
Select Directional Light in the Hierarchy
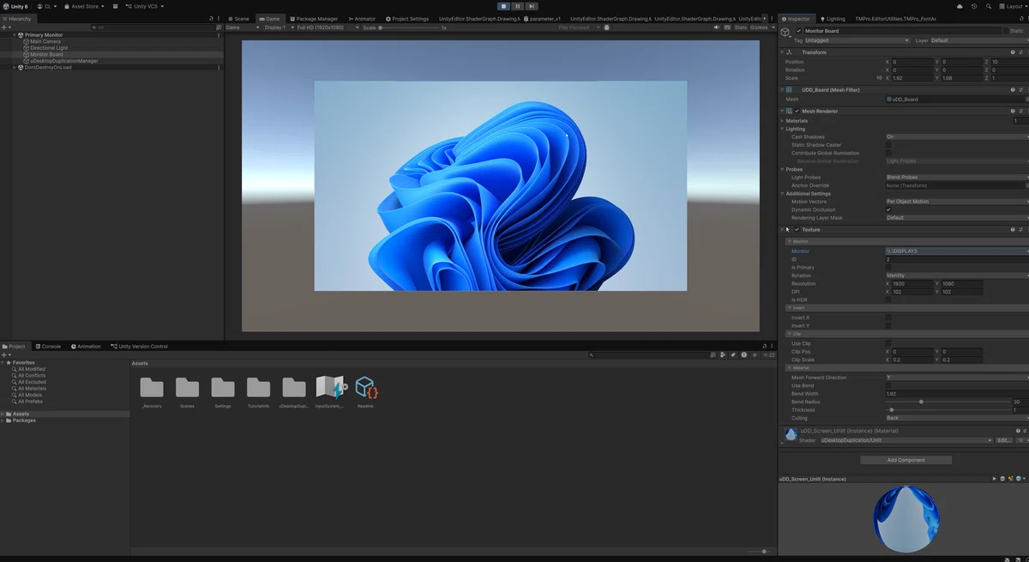(x=49, y=48)
